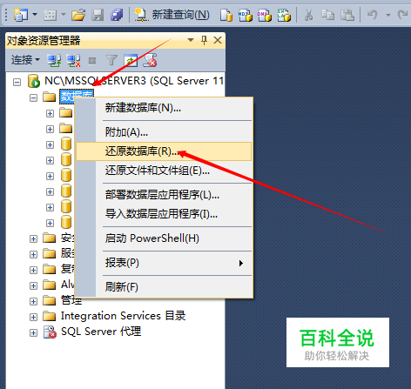Click the Add New Item toolbar icon
This screenshot has width=411, height=389.
50,15
